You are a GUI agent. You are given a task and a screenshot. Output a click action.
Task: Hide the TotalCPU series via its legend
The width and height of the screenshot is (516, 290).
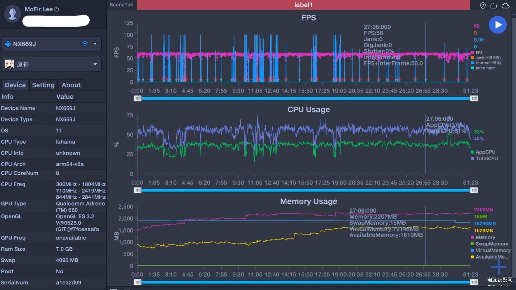[484, 159]
